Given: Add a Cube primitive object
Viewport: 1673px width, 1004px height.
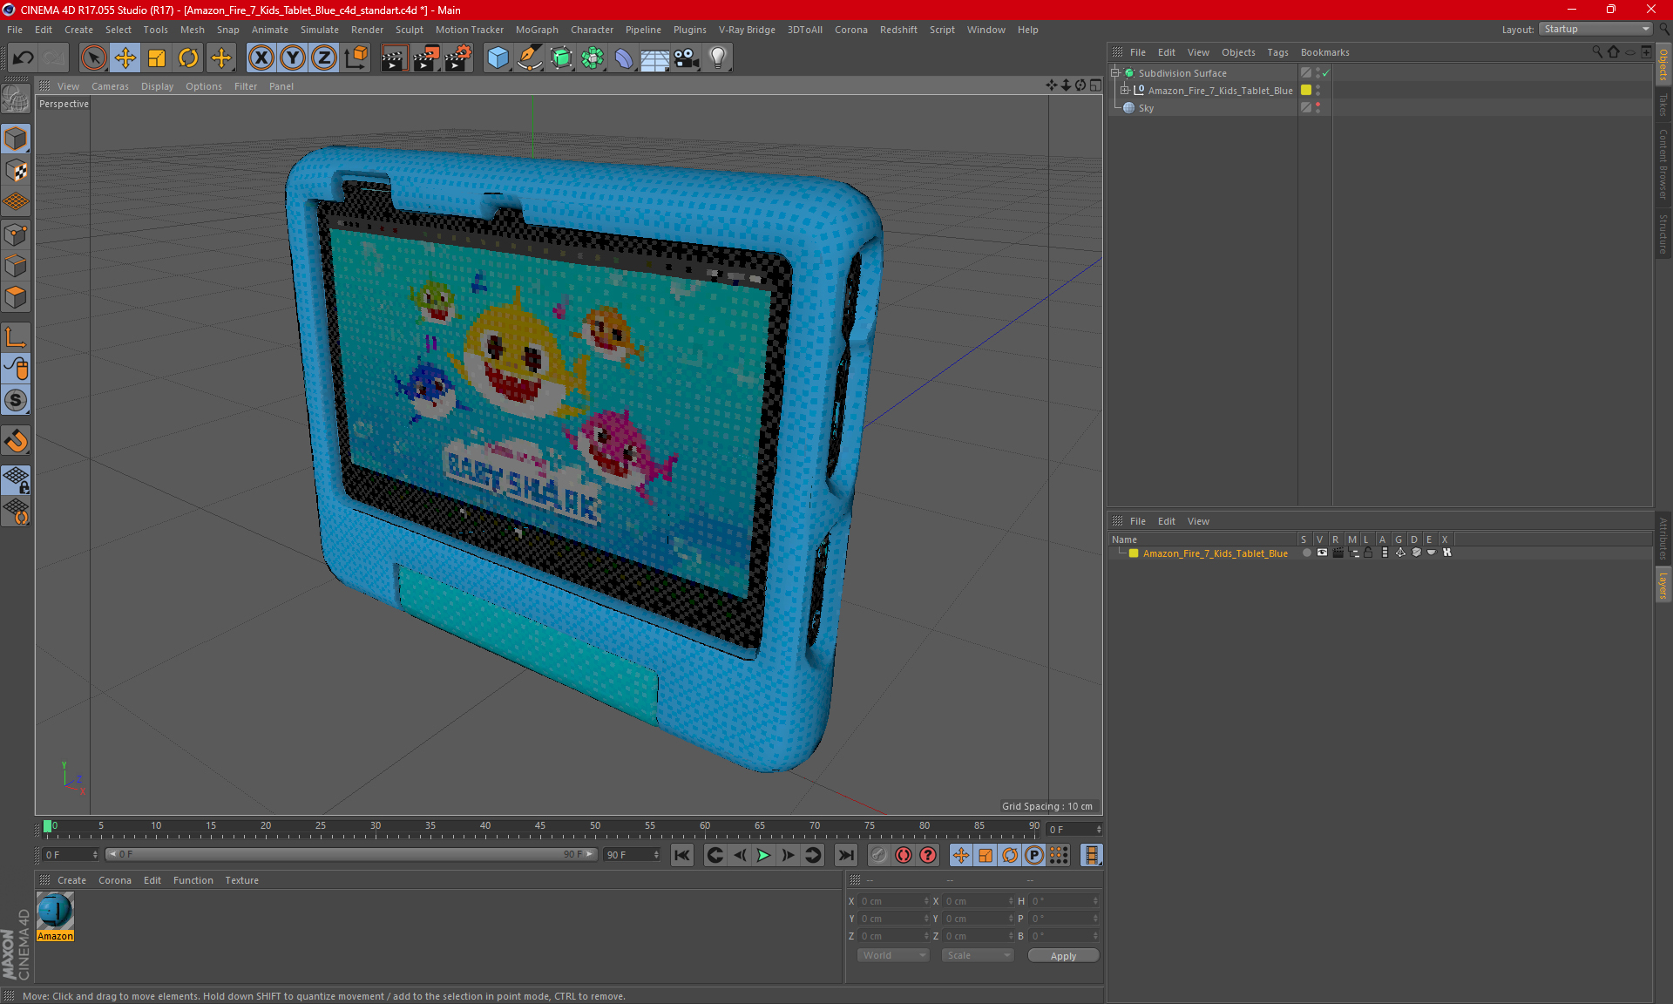Looking at the screenshot, I should point(498,58).
